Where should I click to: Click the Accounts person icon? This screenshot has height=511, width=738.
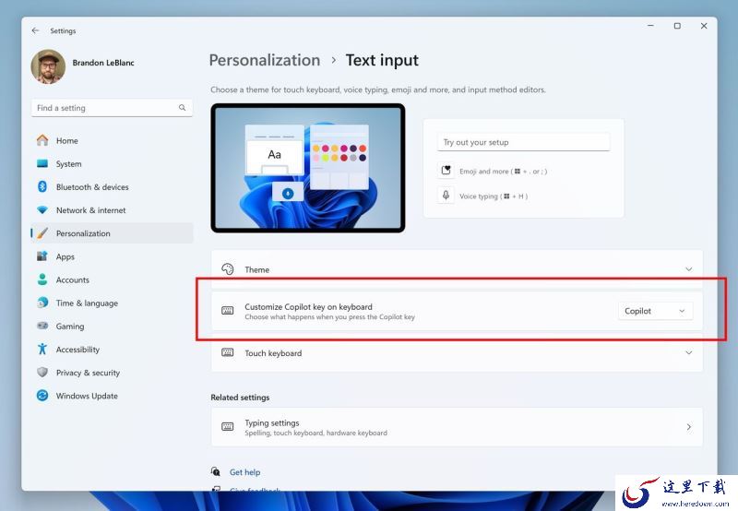pyautogui.click(x=42, y=279)
